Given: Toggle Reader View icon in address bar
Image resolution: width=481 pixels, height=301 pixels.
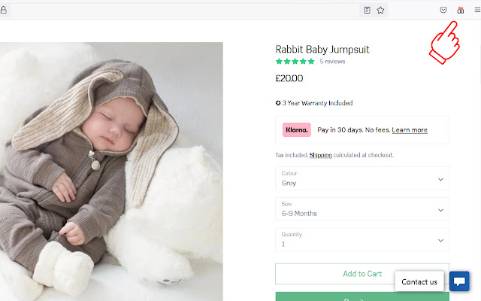Looking at the screenshot, I should 368,10.
